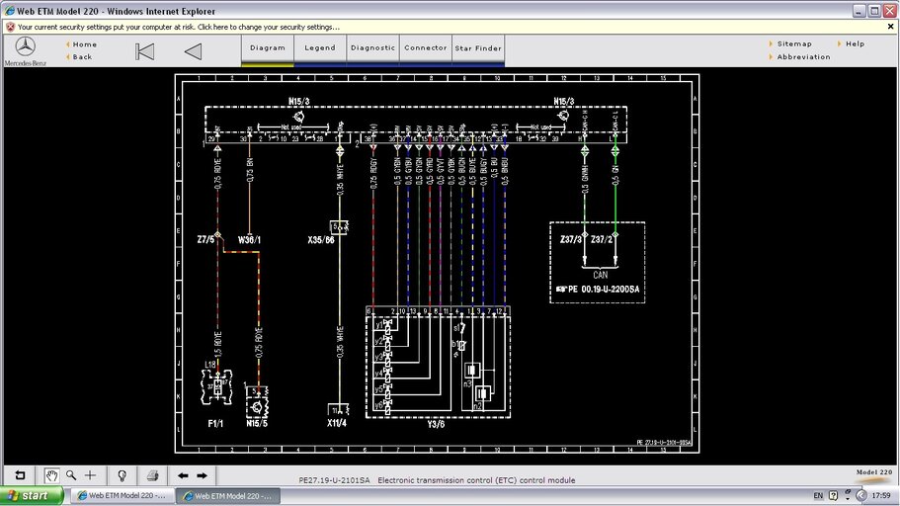The image size is (900, 506).
Task: Expand hidden tray icons with chevron
Action: (860, 495)
